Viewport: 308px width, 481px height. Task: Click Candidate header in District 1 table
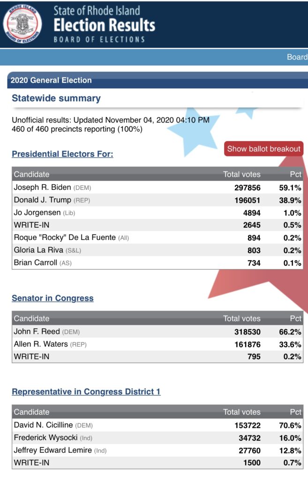(x=31, y=412)
